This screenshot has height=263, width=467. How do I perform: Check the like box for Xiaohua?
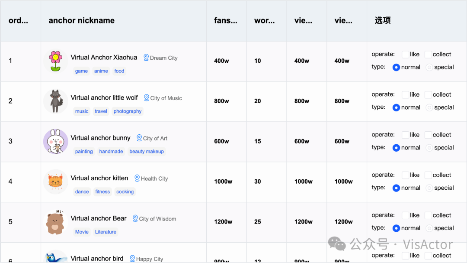[405, 55]
